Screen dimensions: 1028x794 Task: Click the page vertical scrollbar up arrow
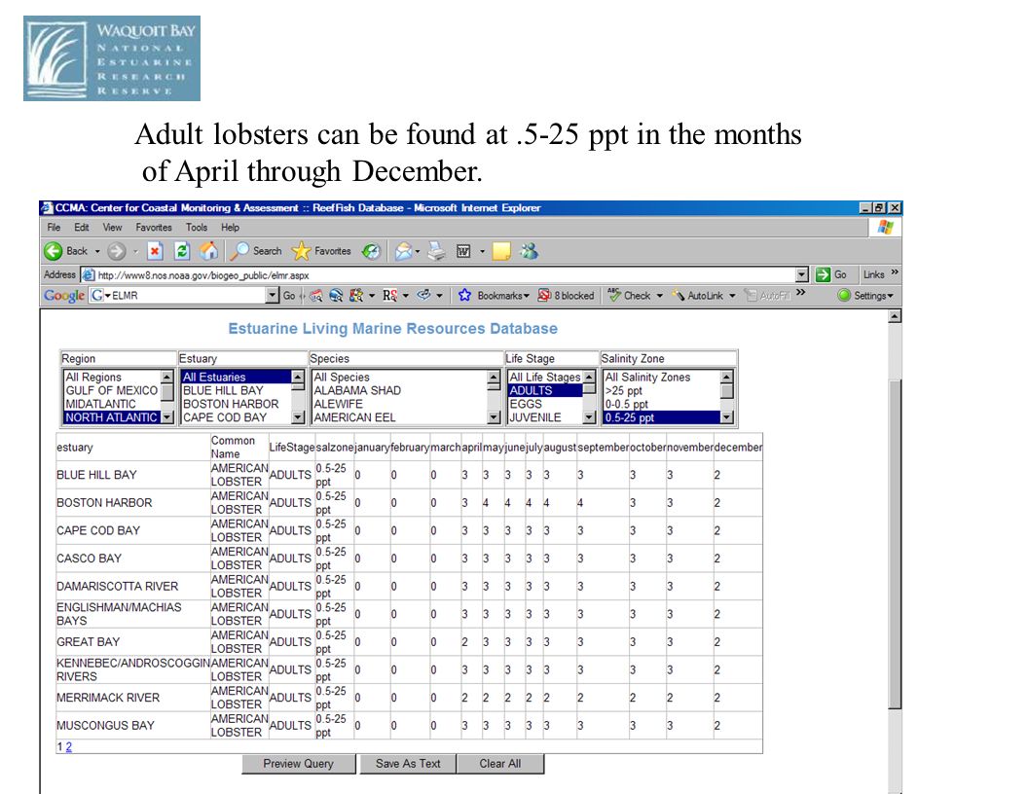point(895,316)
